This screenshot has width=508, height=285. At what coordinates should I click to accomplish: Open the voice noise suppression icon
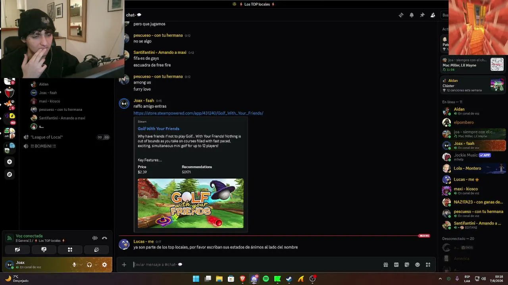point(95,238)
